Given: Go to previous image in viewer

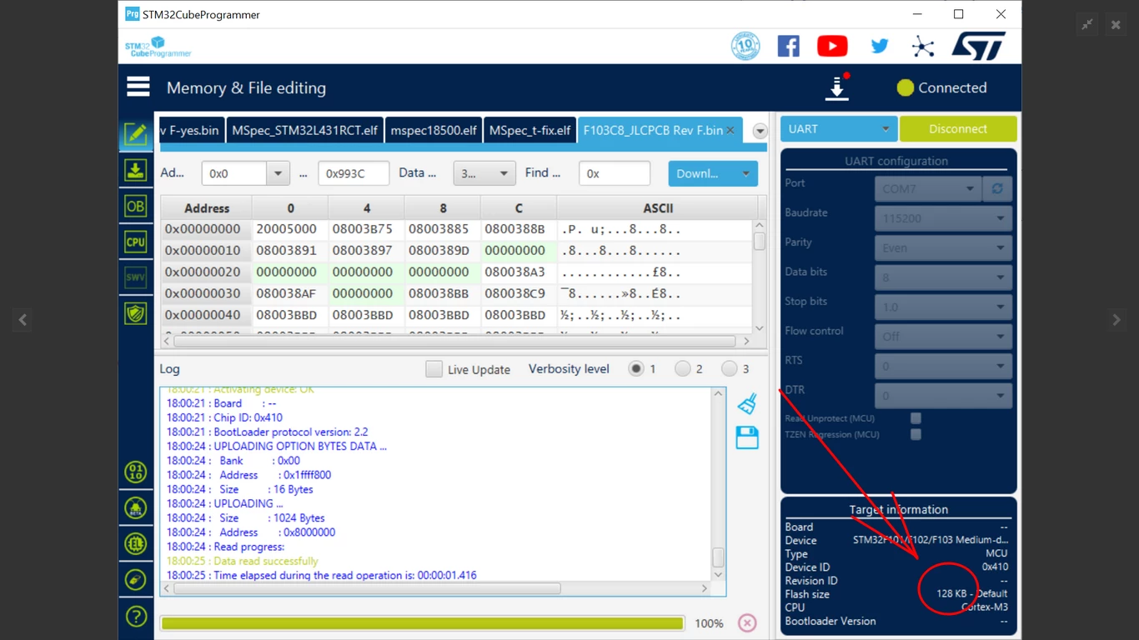Looking at the screenshot, I should pyautogui.click(x=23, y=319).
